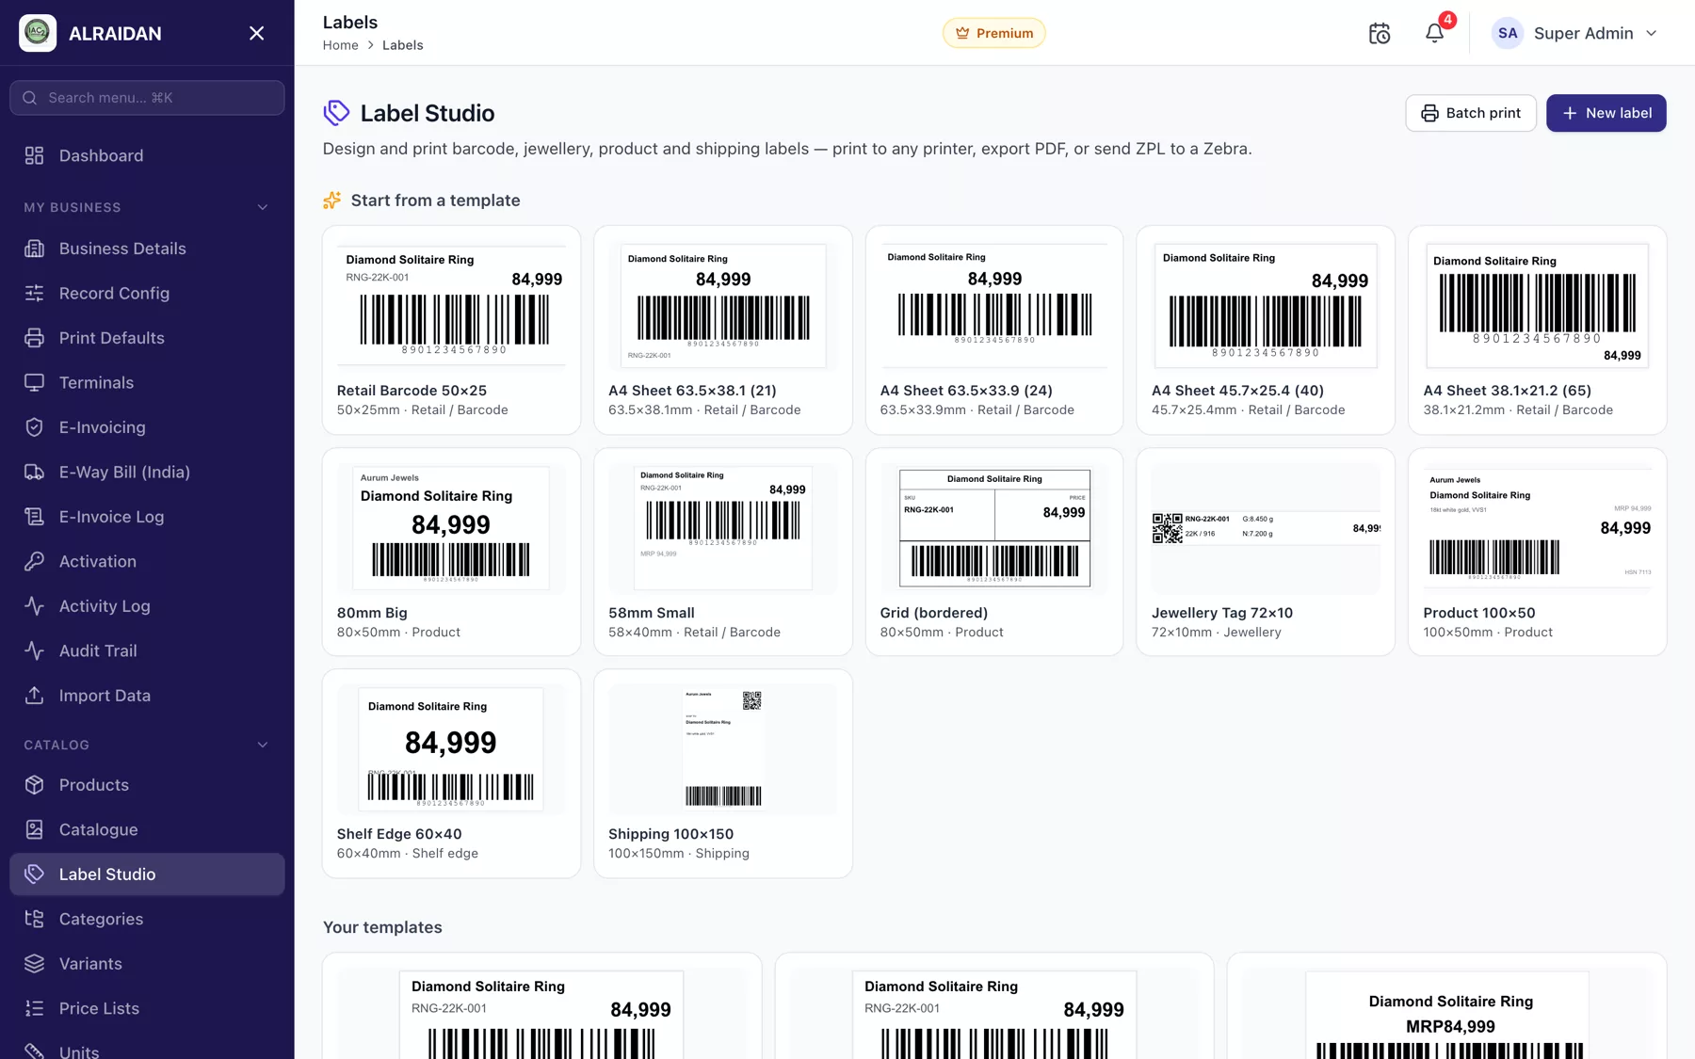Choose the 58mm Small template
This screenshot has height=1059, width=1695.
(x=723, y=552)
